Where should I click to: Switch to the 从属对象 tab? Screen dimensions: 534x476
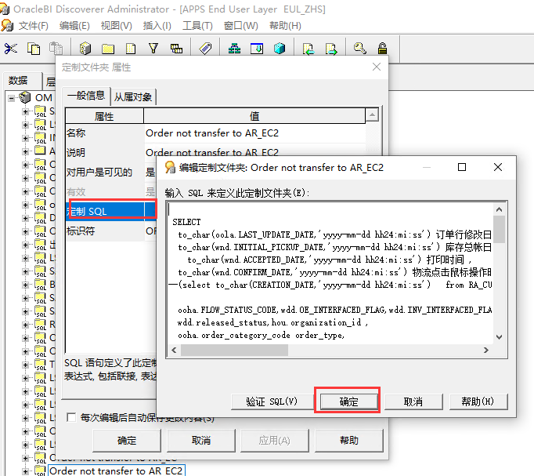(x=134, y=96)
